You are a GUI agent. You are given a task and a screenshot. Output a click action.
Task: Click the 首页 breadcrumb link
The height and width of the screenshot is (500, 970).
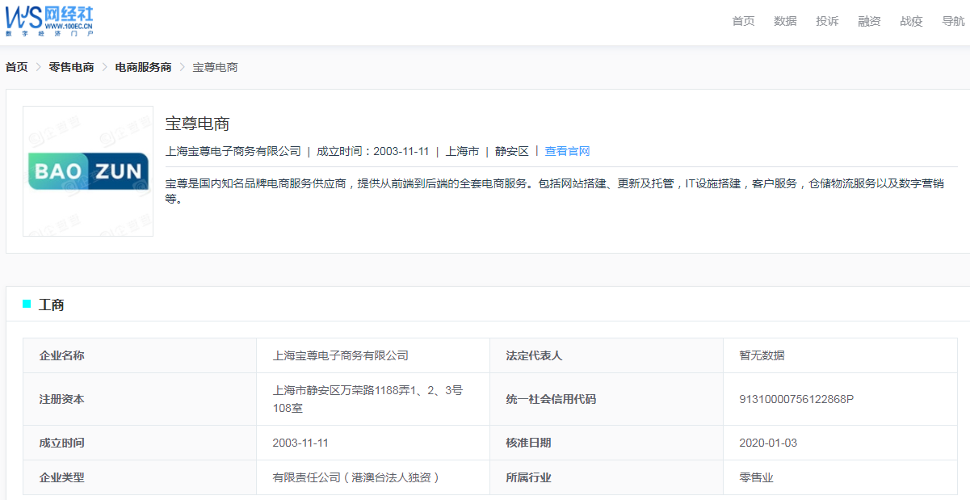click(16, 67)
